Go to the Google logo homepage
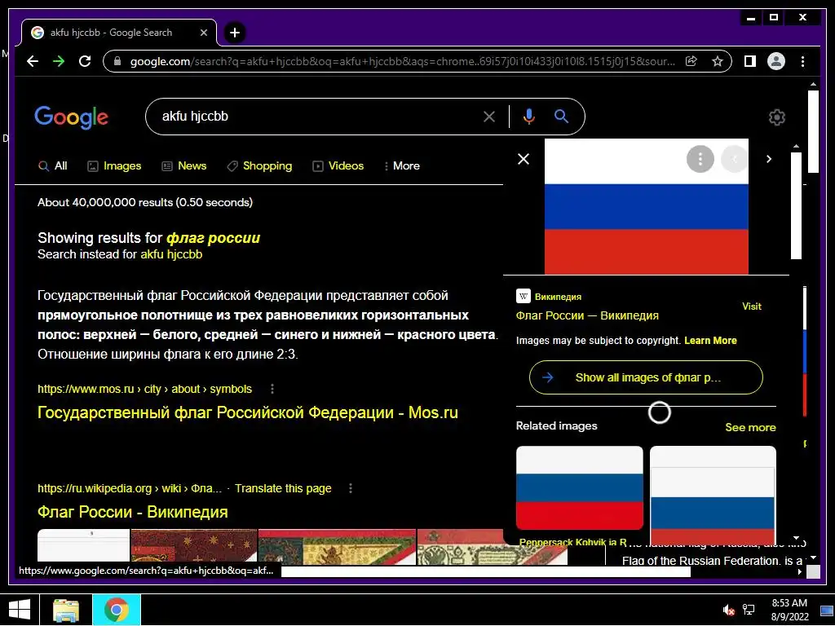The width and height of the screenshot is (835, 626). pyautogui.click(x=72, y=117)
